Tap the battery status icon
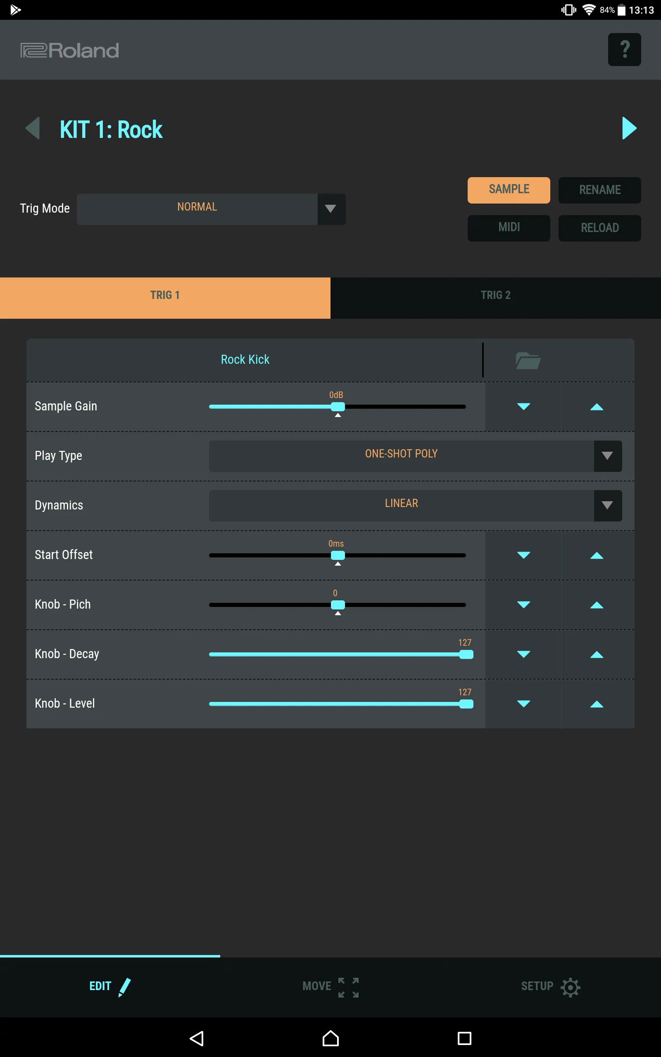Viewport: 661px width, 1057px height. (x=621, y=9)
